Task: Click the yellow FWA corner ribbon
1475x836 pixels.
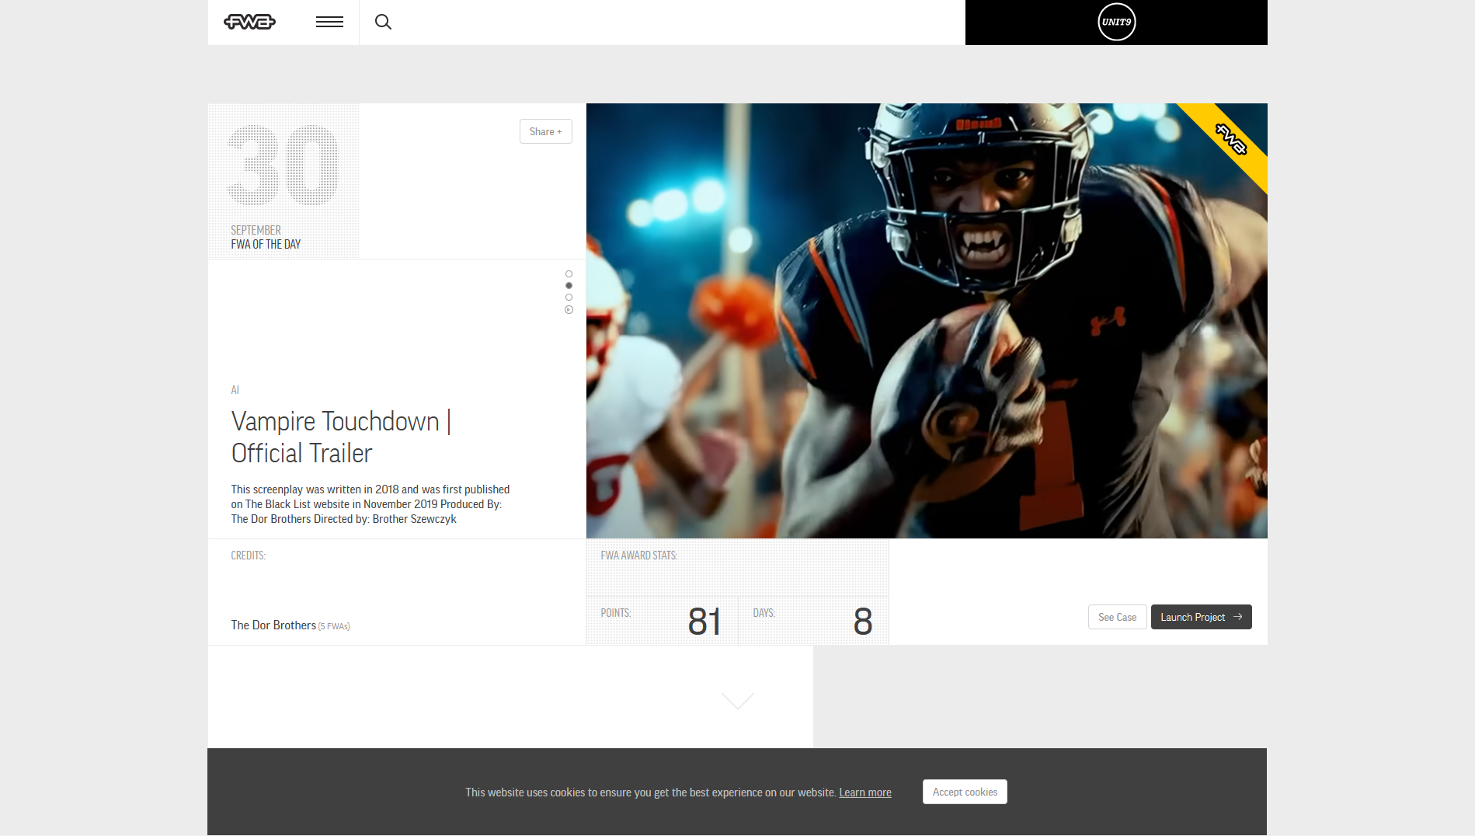Action: click(x=1230, y=140)
